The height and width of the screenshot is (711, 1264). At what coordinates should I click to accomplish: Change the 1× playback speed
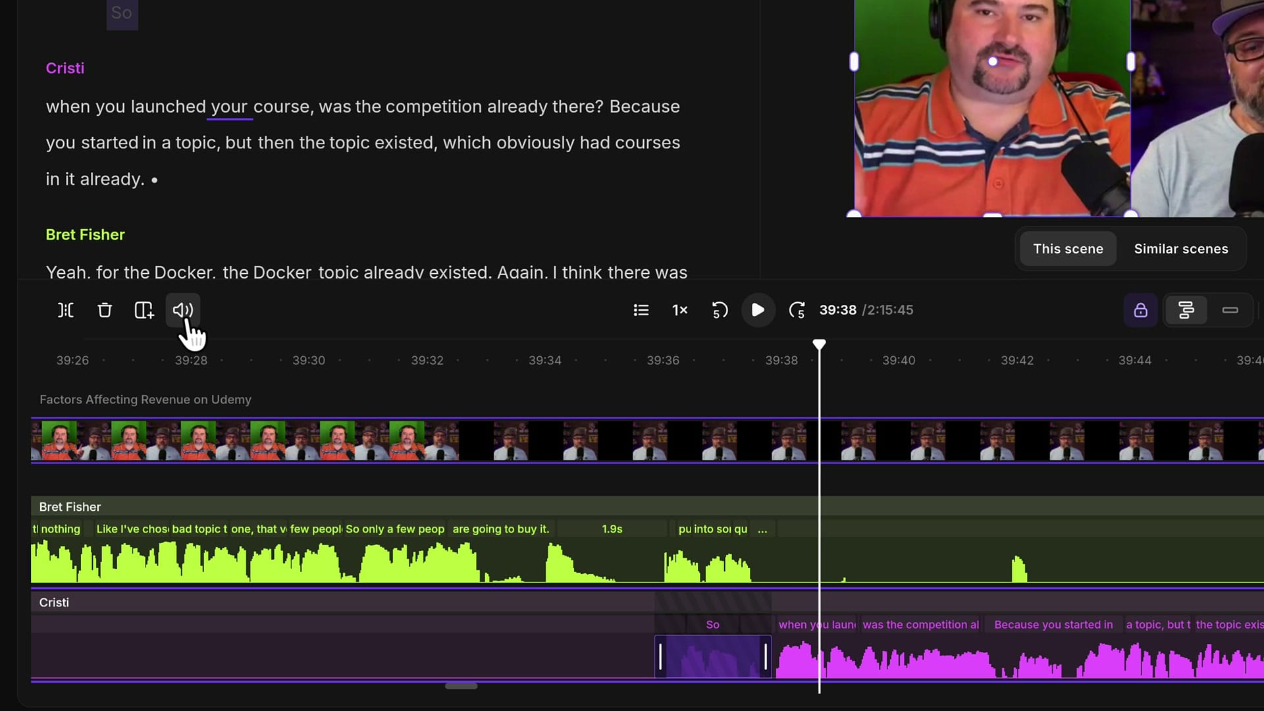click(x=680, y=310)
